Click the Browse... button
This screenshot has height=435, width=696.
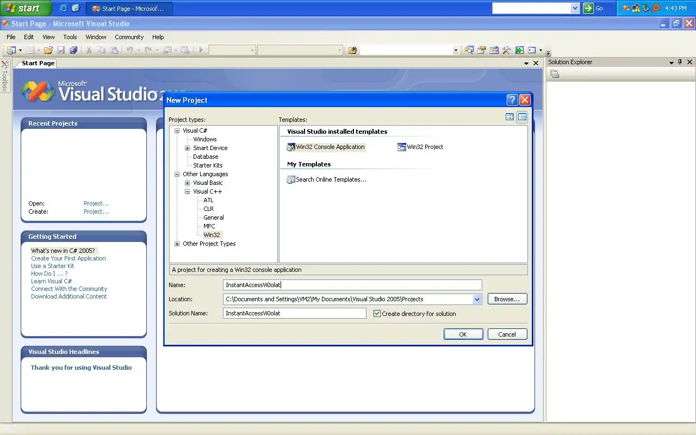pos(507,299)
